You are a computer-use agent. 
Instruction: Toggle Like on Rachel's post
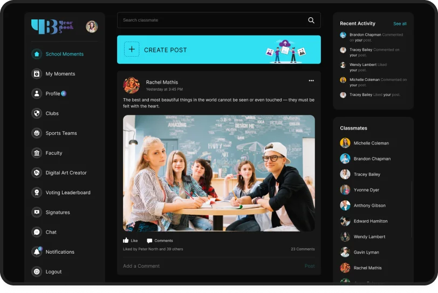(x=130, y=241)
